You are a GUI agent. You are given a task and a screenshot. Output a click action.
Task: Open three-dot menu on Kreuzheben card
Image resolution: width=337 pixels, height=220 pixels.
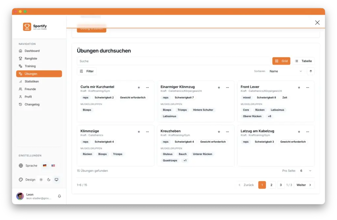(x=227, y=132)
